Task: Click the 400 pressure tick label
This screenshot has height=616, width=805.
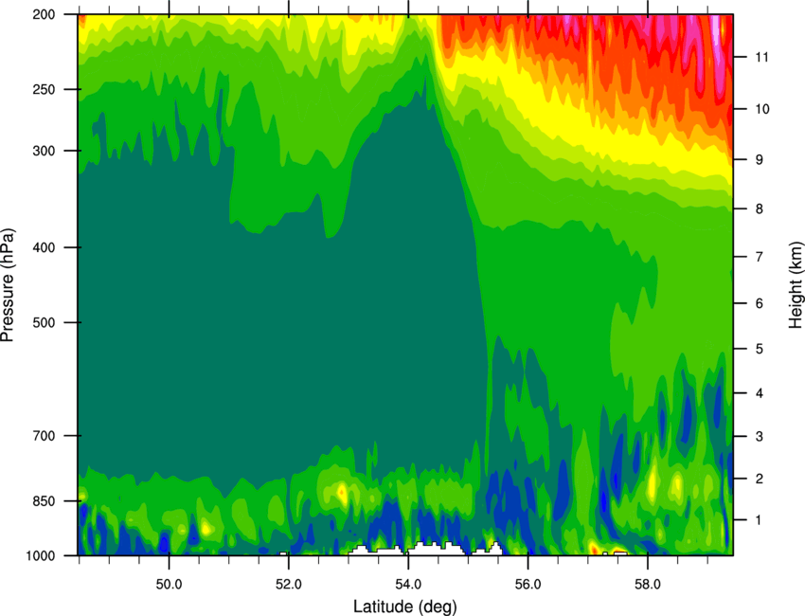Action: [44, 247]
